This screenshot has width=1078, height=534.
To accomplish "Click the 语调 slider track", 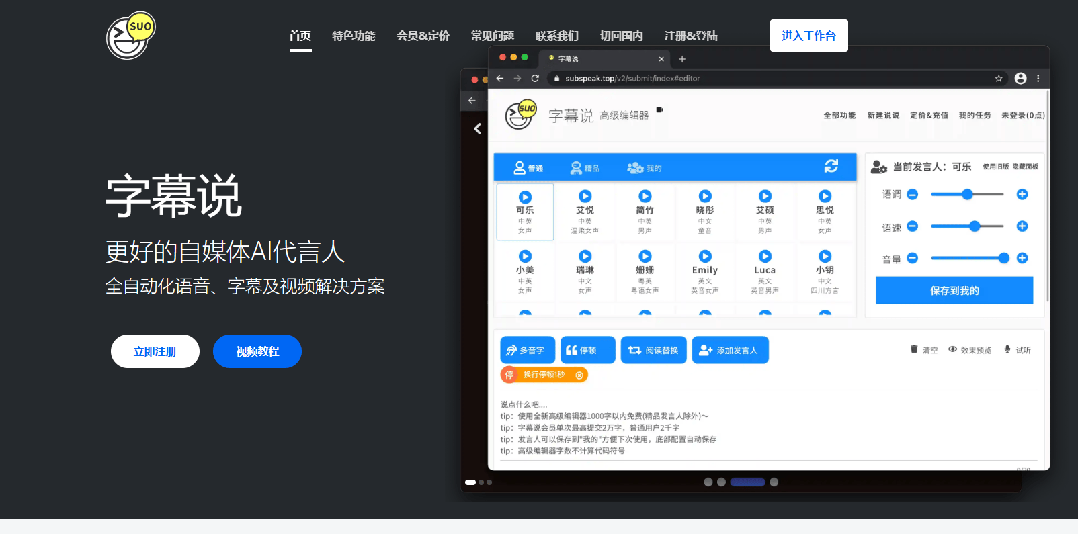I will pos(967,194).
